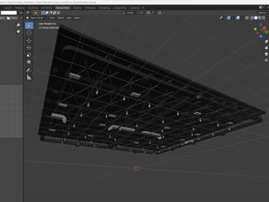Switch to UV Editing workspace tab
The height and width of the screenshot is (202, 269).
47,8
